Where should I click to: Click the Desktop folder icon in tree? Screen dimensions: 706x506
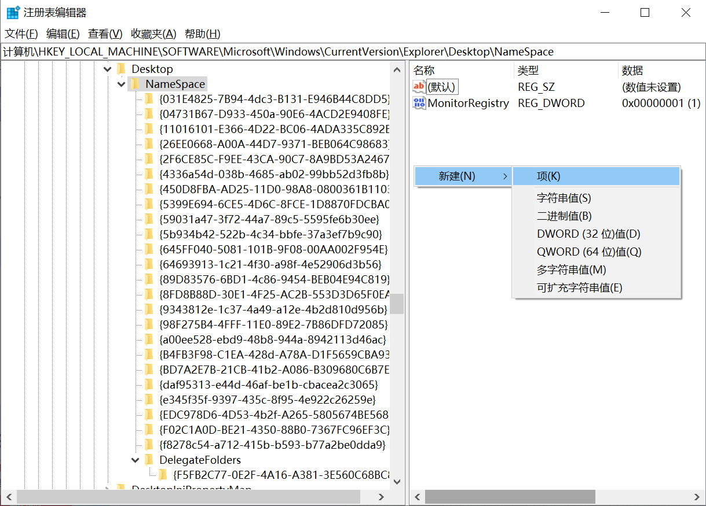tap(120, 69)
